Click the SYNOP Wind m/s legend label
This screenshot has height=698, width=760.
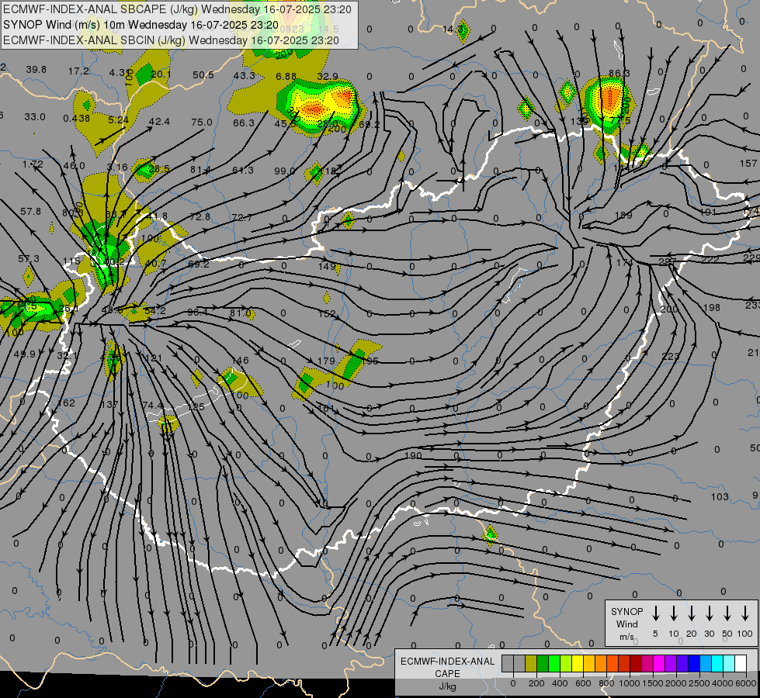(626, 624)
